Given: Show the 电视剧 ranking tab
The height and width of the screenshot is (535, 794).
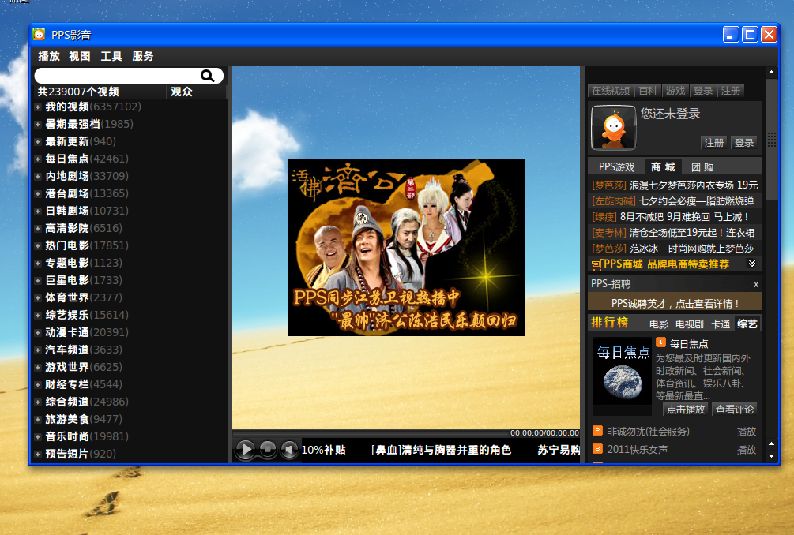Looking at the screenshot, I should (690, 324).
